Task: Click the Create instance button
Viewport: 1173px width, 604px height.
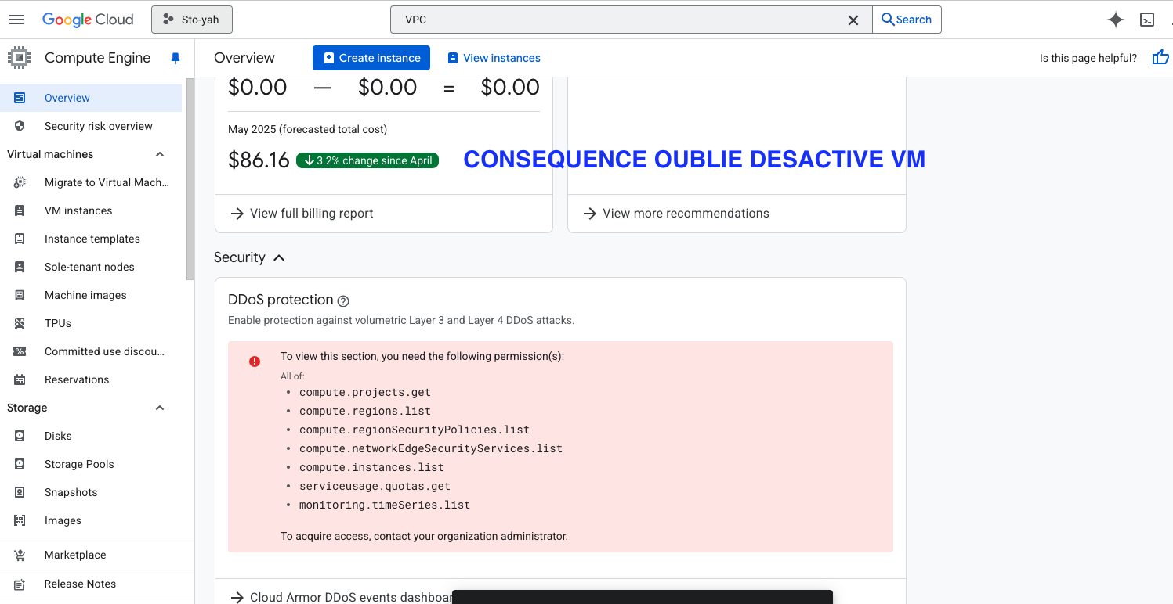Action: (x=371, y=57)
